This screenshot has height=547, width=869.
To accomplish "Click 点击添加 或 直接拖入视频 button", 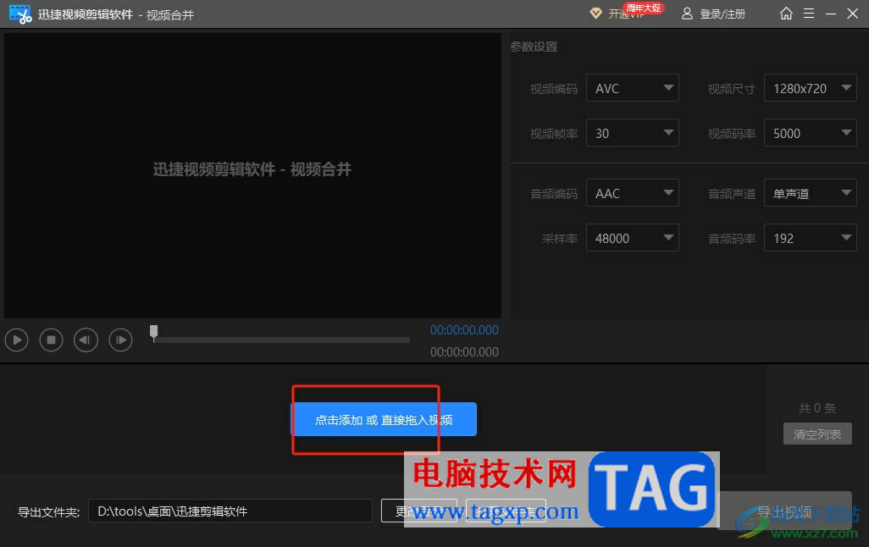I will point(384,419).
